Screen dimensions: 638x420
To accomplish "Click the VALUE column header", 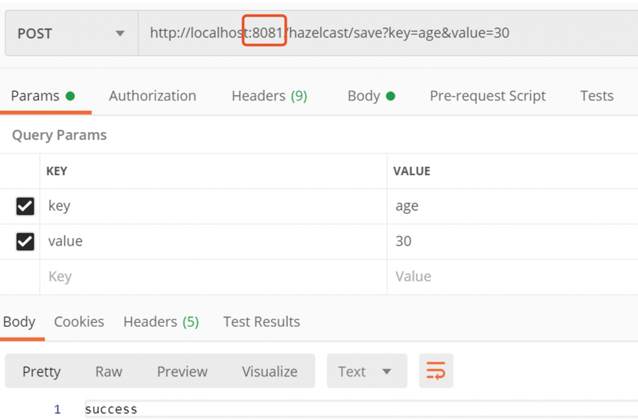I will click(411, 171).
